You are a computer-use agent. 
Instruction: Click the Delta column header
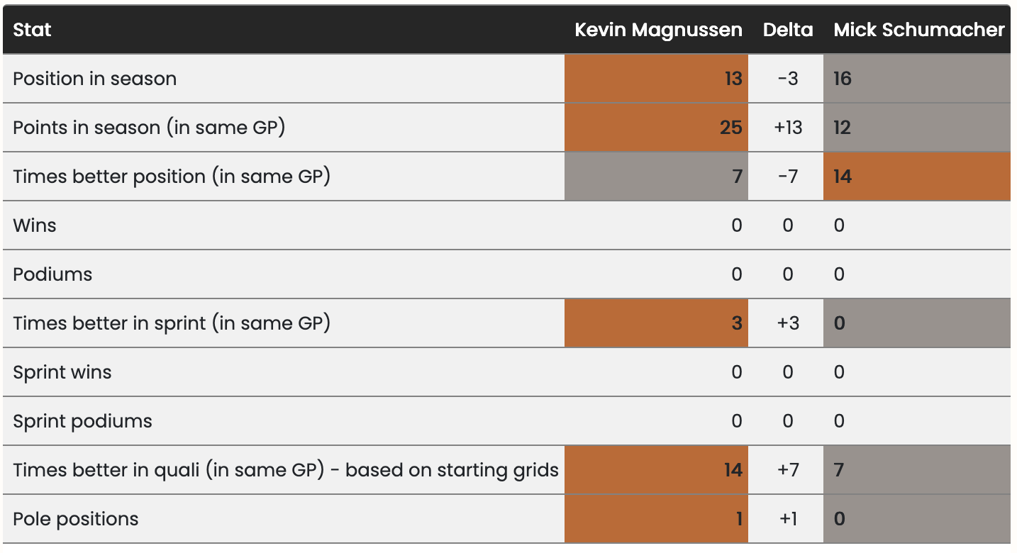[x=787, y=30]
